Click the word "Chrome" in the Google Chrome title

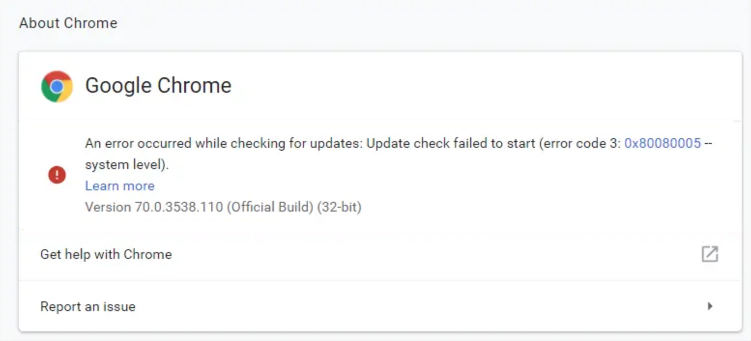(194, 85)
